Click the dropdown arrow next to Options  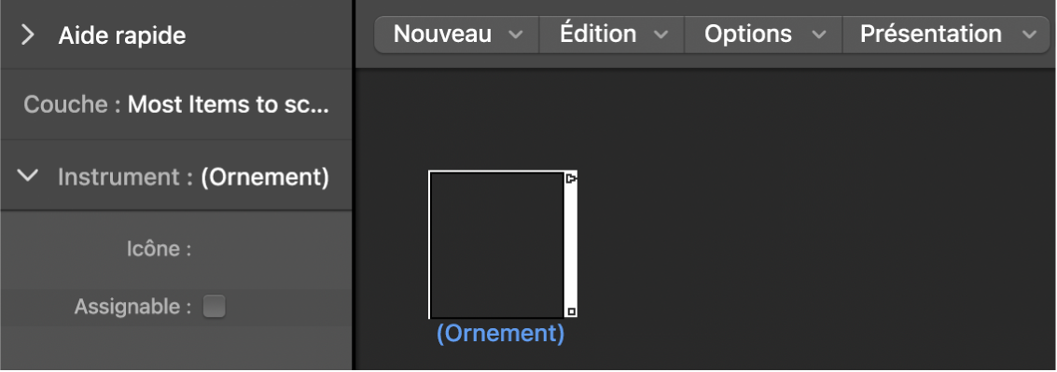pyautogui.click(x=819, y=35)
